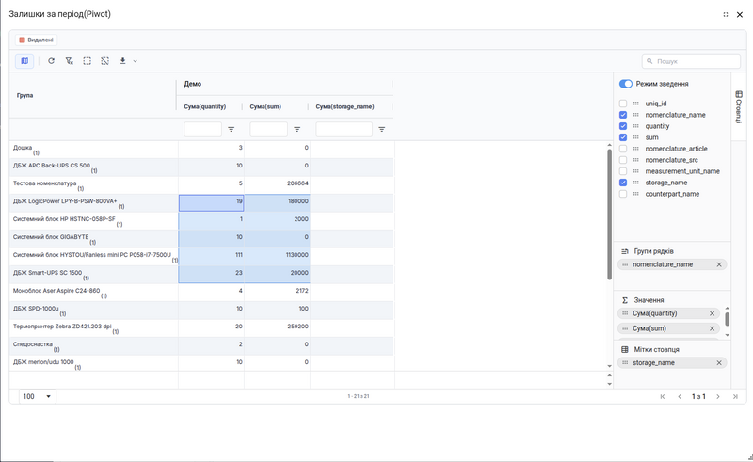Click the Пошук search field
This screenshot has height=462, width=753.
pos(691,61)
